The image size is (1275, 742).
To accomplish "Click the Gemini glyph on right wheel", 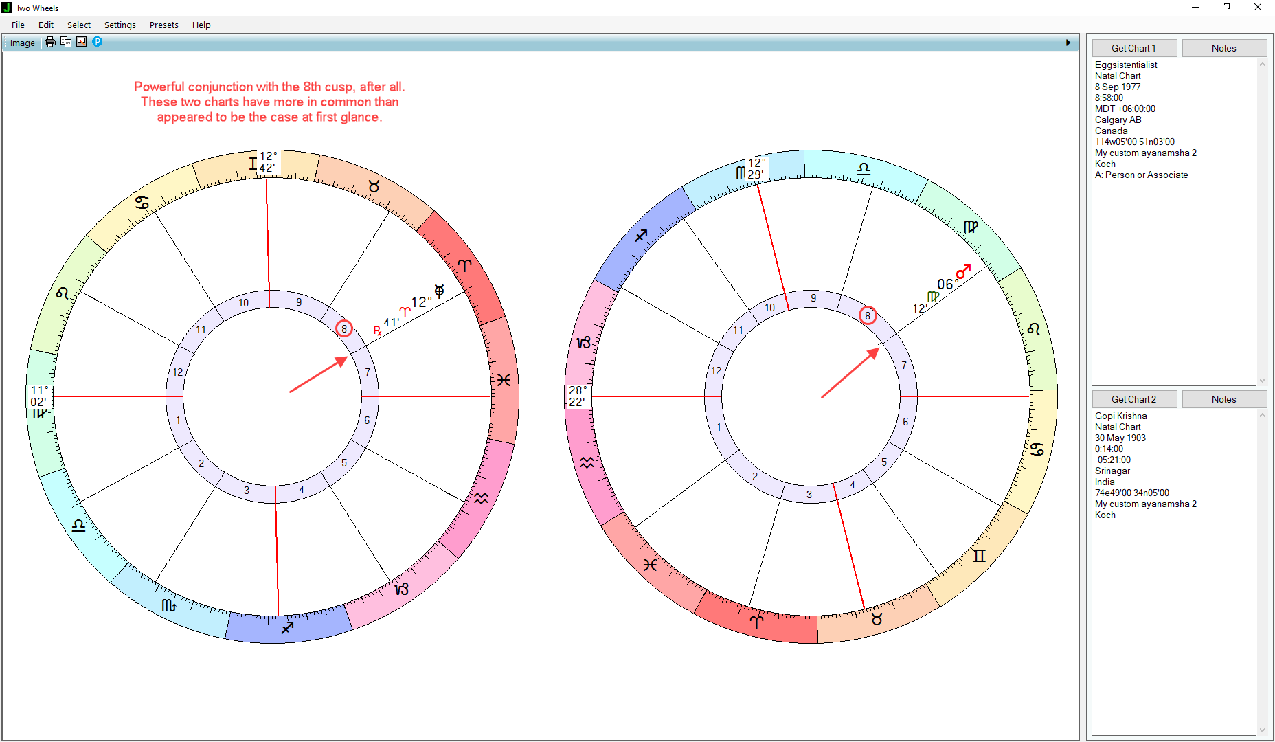I will click(979, 556).
